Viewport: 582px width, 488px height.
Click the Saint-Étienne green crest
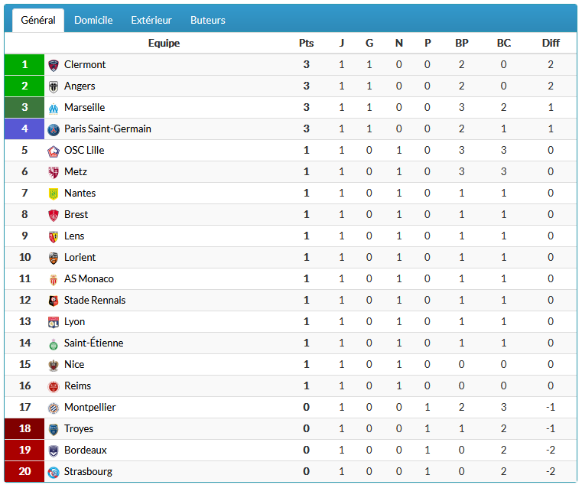(54, 343)
